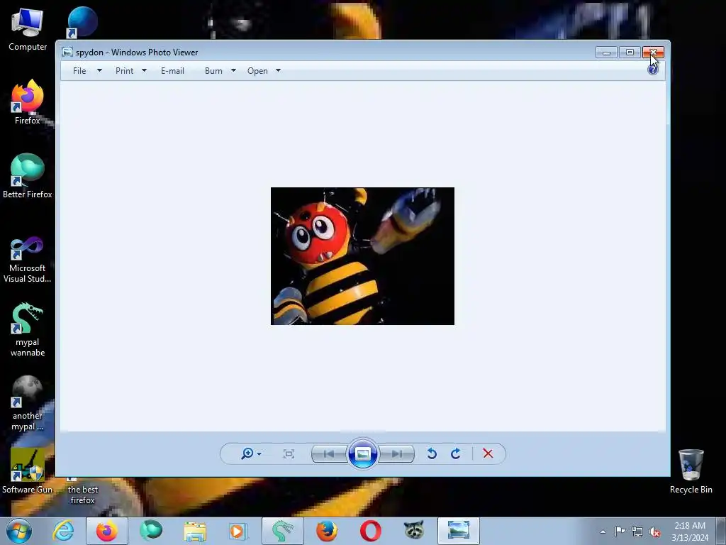This screenshot has width=726, height=545.
Task: Minimize the Photo Viewer window
Action: pyautogui.click(x=606, y=53)
